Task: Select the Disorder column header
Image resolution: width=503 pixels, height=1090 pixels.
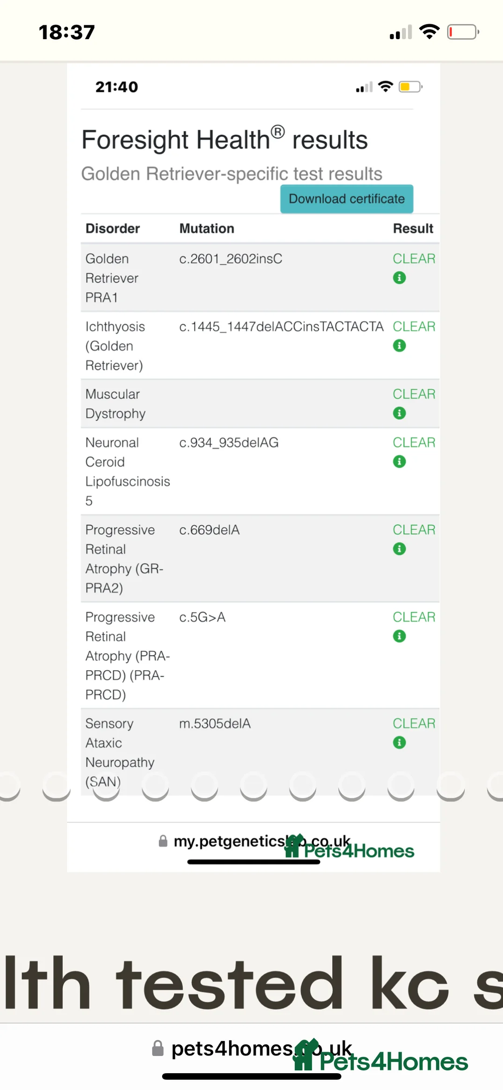Action: [113, 229]
